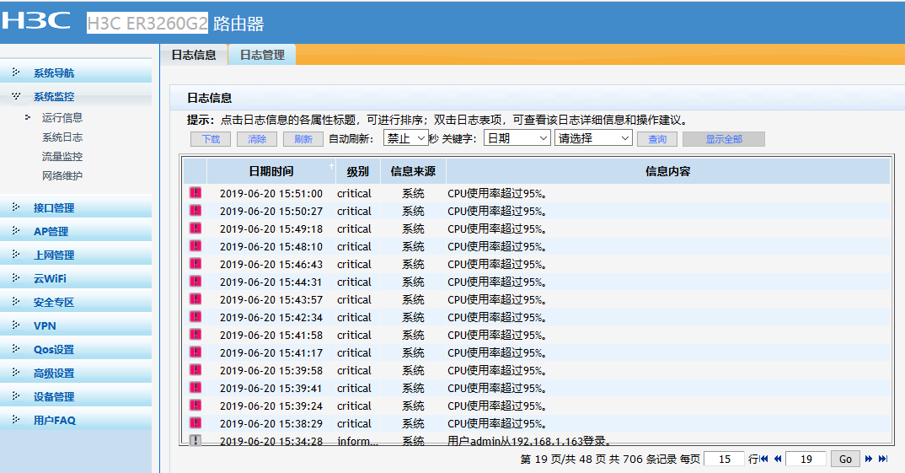Click gray info icon for 15:34:28 log
905x473 pixels.
point(195,440)
